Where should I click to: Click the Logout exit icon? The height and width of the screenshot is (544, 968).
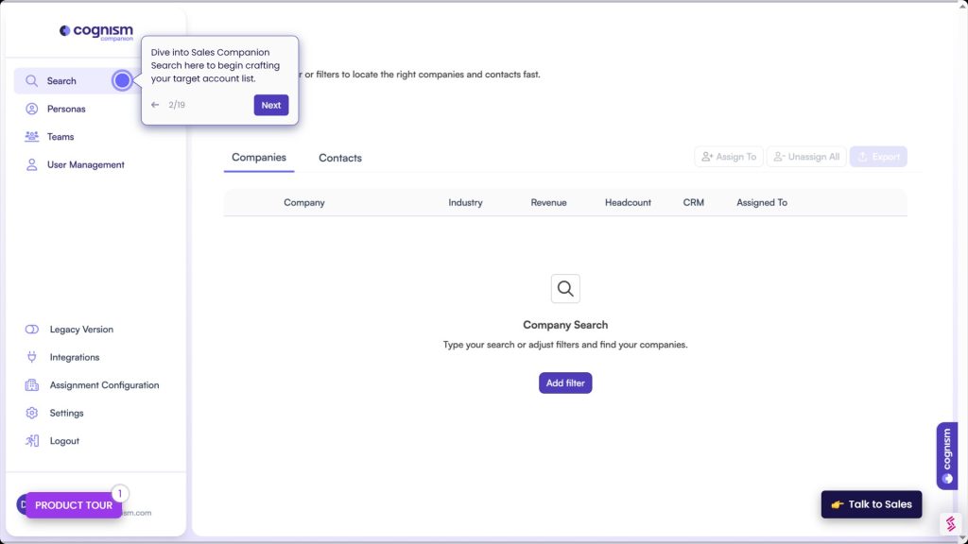(29, 440)
